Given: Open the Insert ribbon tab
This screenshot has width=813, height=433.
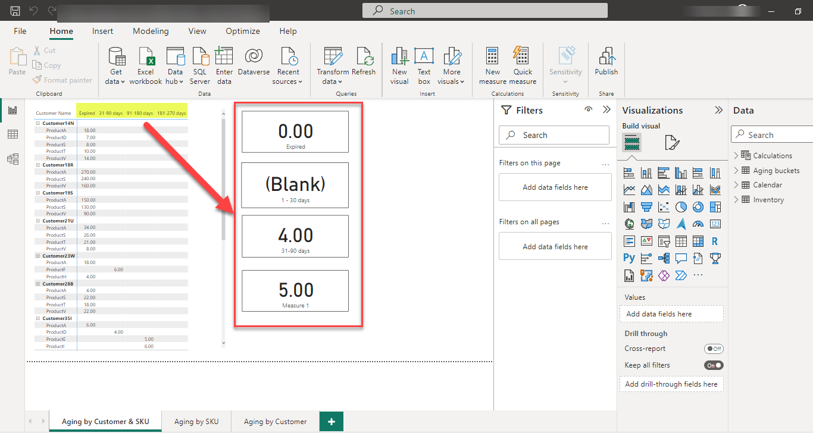Looking at the screenshot, I should 103,31.
